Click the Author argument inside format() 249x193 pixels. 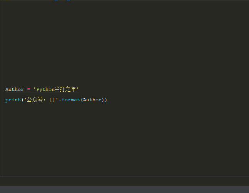[x=92, y=100]
